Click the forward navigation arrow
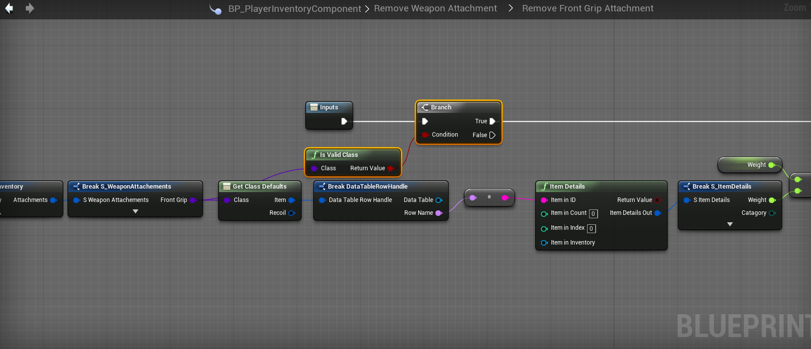The width and height of the screenshot is (811, 349). 30,8
